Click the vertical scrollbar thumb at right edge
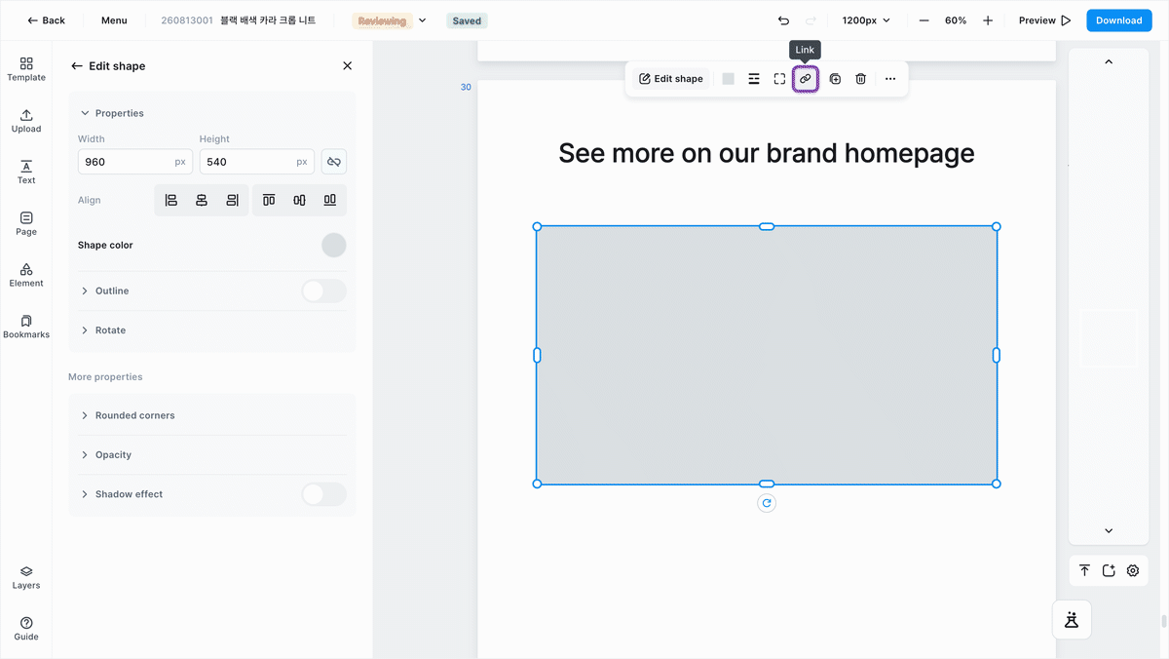This screenshot has width=1169, height=659. 1164,621
